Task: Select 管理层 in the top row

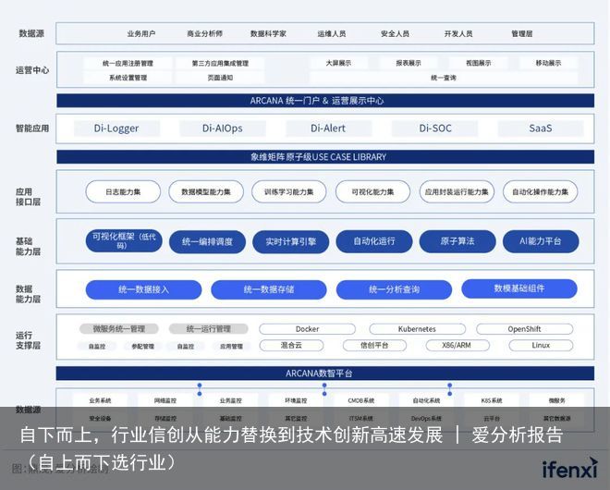Action: tap(522, 34)
